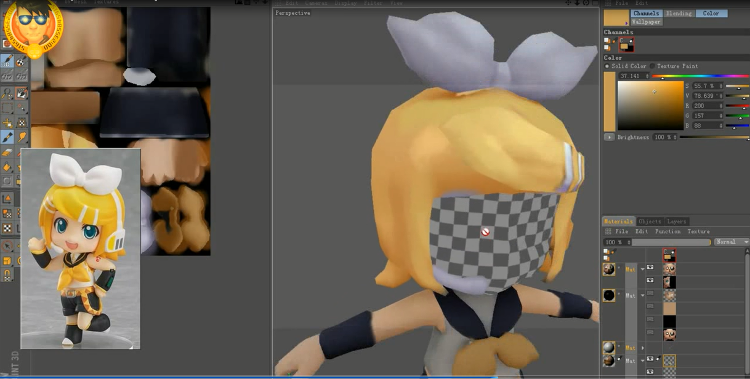Click the large orange color swatch
750x379 pixels.
610,100
